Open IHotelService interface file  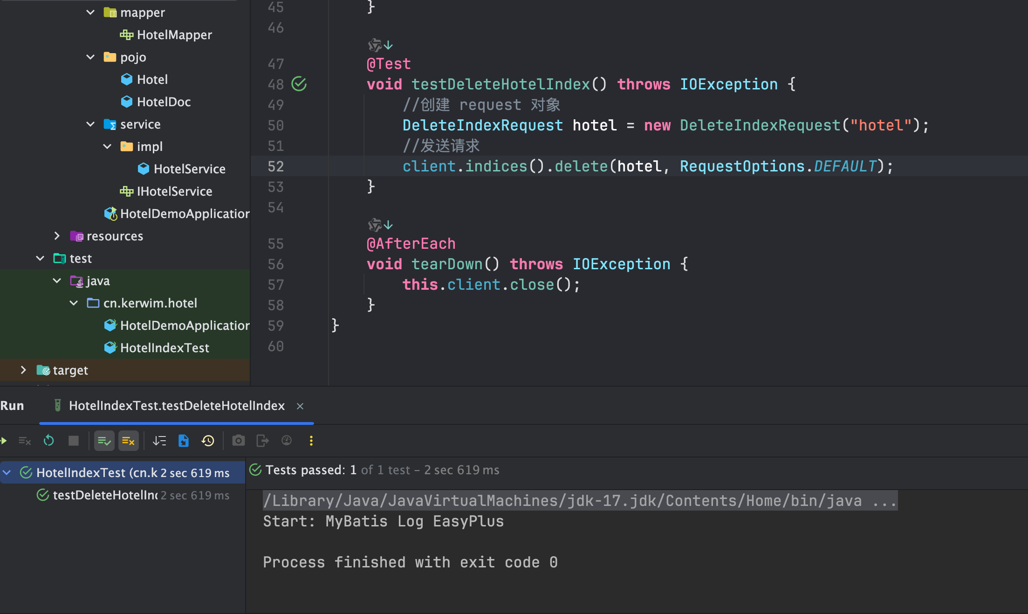(x=174, y=191)
